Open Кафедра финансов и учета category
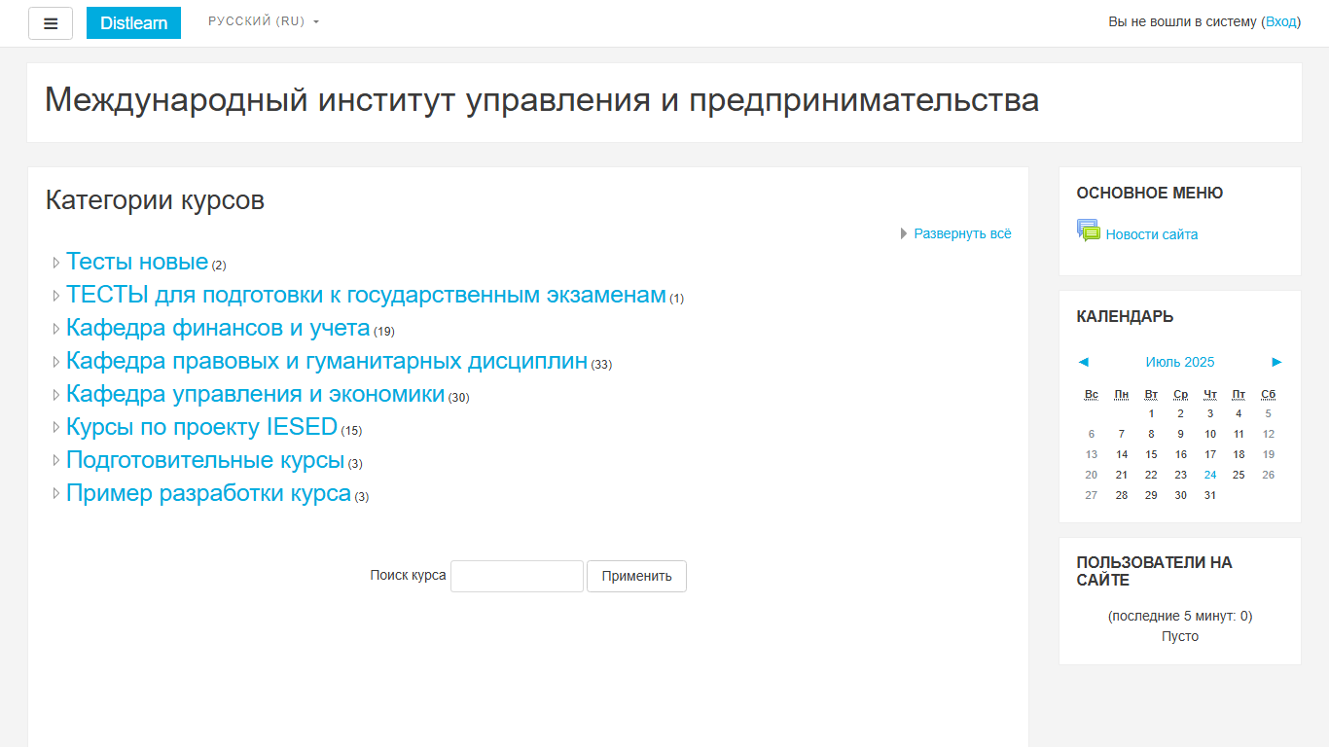 [x=218, y=328]
